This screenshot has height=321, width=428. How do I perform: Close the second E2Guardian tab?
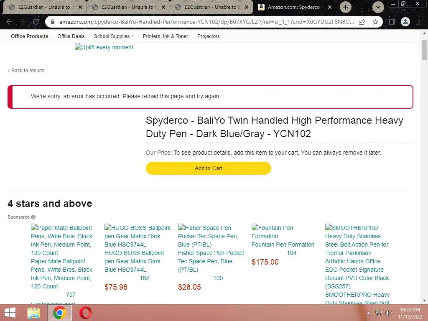(x=163, y=8)
